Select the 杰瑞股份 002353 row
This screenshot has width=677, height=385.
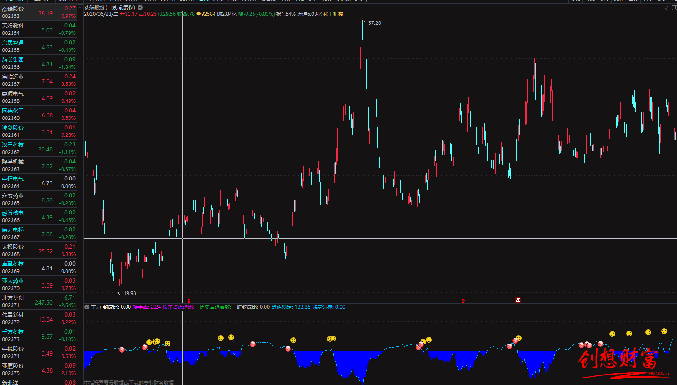pos(39,12)
